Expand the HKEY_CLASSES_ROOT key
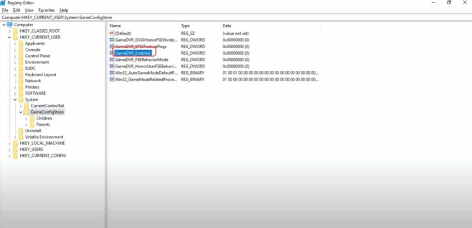 pyautogui.click(x=10, y=31)
